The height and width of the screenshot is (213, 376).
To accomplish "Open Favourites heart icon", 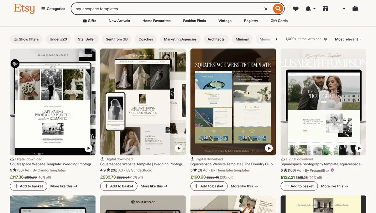I will pos(295,9).
